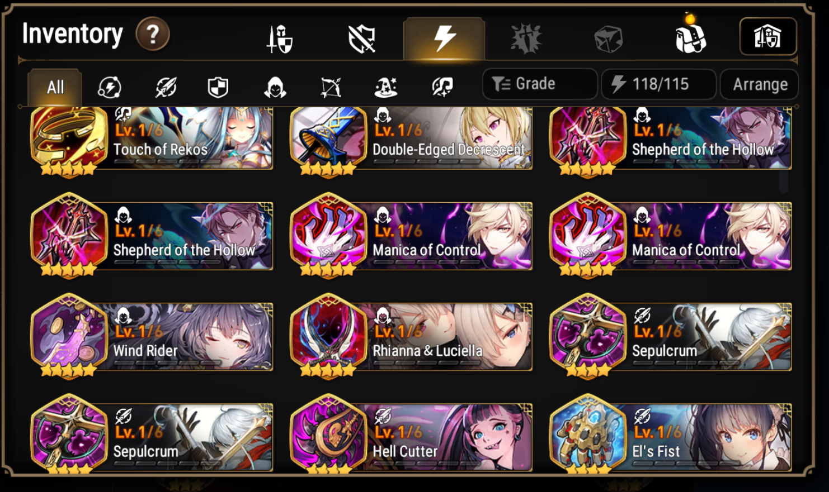The height and width of the screenshot is (492, 829).
Task: Choose the El's Fist artifact
Action: tap(671, 436)
